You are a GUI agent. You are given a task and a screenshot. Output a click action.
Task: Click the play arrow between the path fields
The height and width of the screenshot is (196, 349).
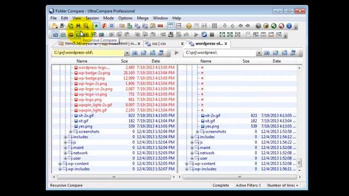pyautogui.click(x=177, y=53)
